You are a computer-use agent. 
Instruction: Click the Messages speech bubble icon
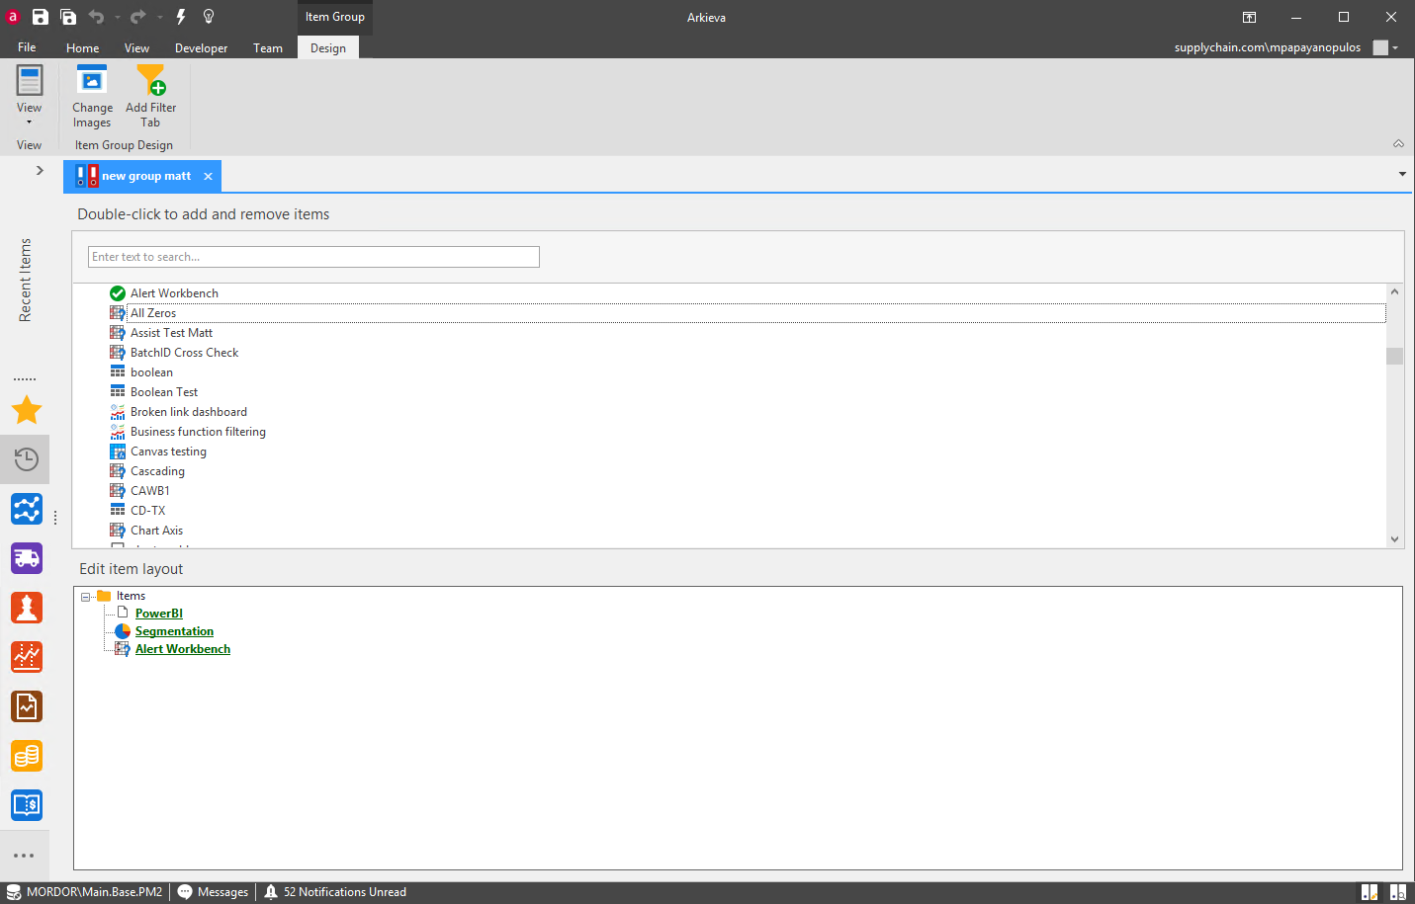coord(185,892)
